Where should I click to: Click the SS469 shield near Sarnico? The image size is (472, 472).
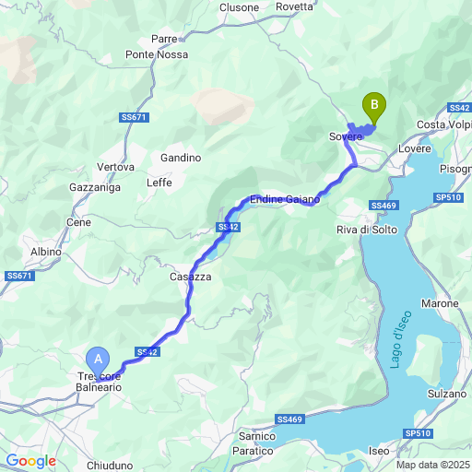click(289, 419)
